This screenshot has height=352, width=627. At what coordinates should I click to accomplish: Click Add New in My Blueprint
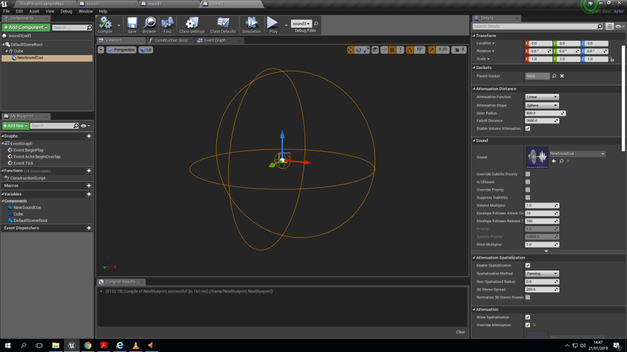pos(15,126)
